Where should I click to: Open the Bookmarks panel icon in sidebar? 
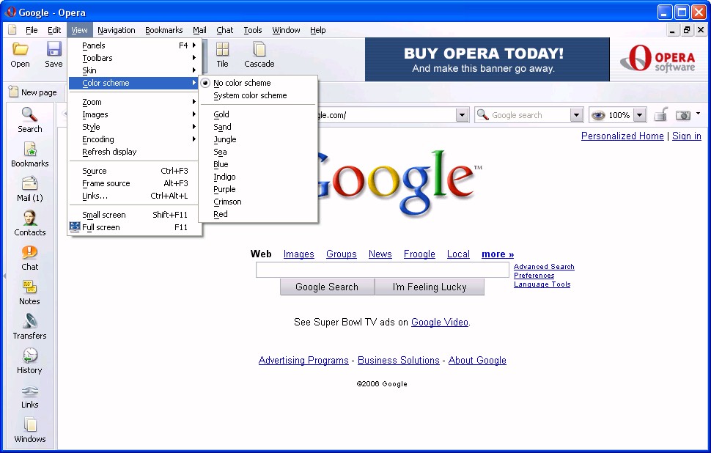click(x=29, y=154)
